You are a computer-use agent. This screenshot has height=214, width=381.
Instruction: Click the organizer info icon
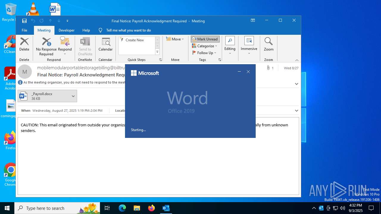[20, 82]
